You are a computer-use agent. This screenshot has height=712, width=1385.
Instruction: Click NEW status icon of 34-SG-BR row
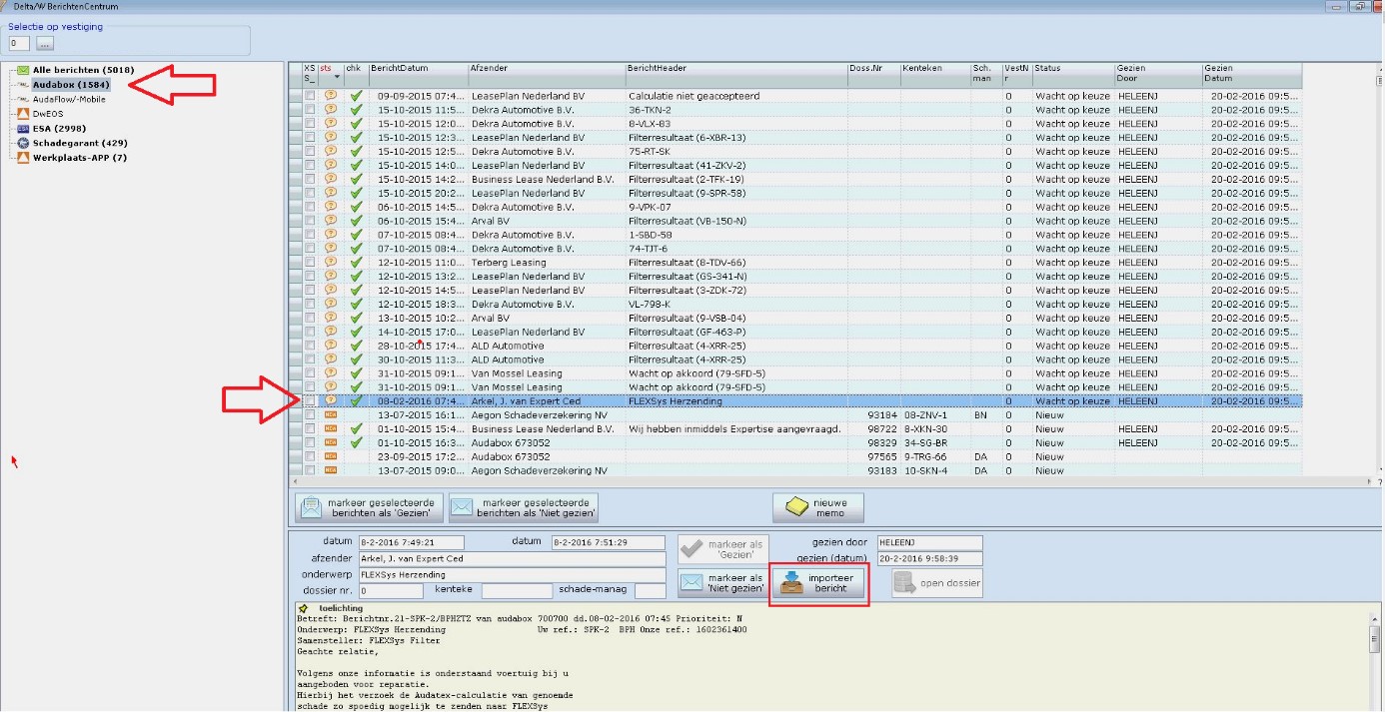331,442
